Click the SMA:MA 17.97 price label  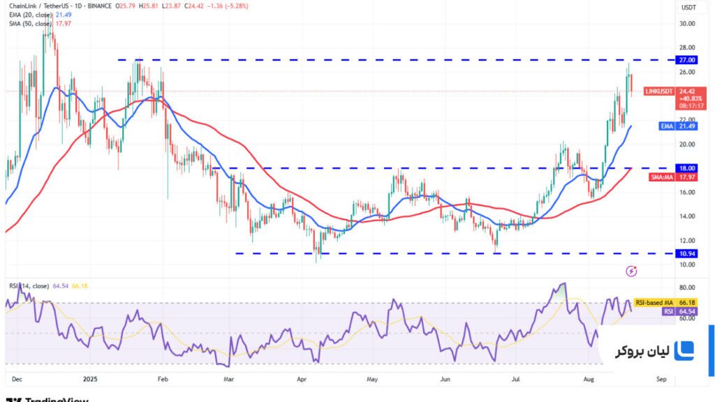click(674, 177)
